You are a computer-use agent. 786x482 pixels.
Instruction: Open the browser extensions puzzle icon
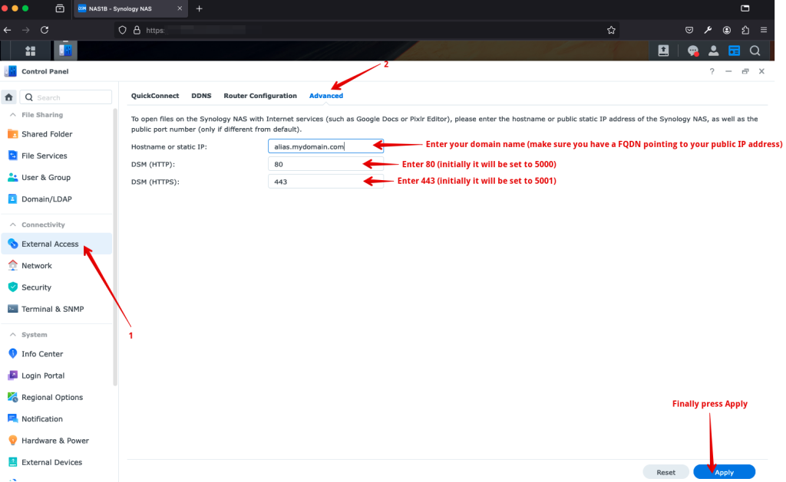tap(745, 30)
